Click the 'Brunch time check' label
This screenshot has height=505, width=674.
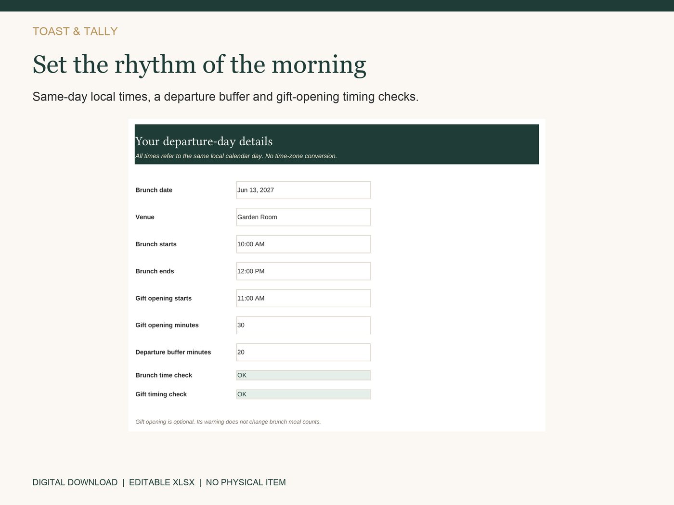164,375
